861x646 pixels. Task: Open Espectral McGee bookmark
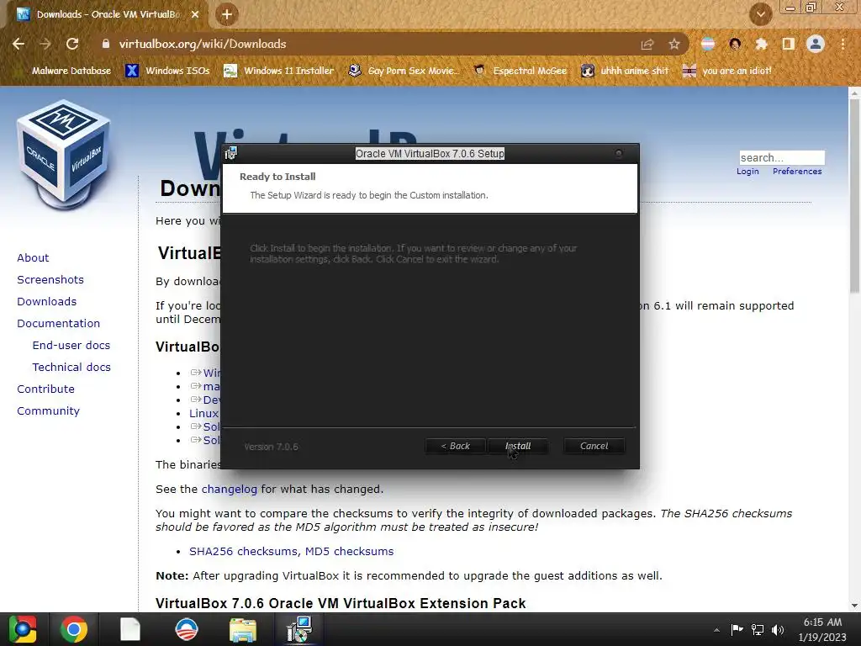520,71
